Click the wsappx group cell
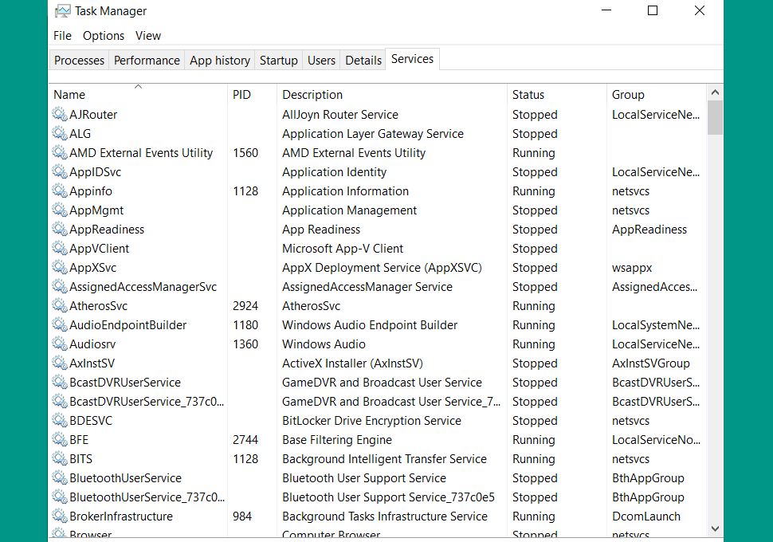The width and height of the screenshot is (773, 542). 631,268
